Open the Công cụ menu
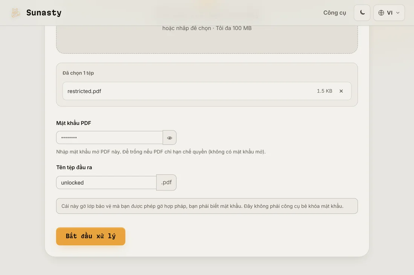 (335, 13)
